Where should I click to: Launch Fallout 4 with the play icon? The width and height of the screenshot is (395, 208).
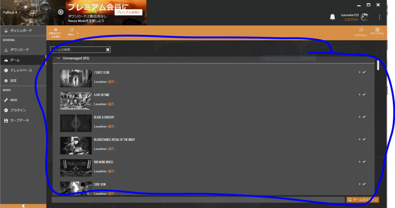coord(61,12)
